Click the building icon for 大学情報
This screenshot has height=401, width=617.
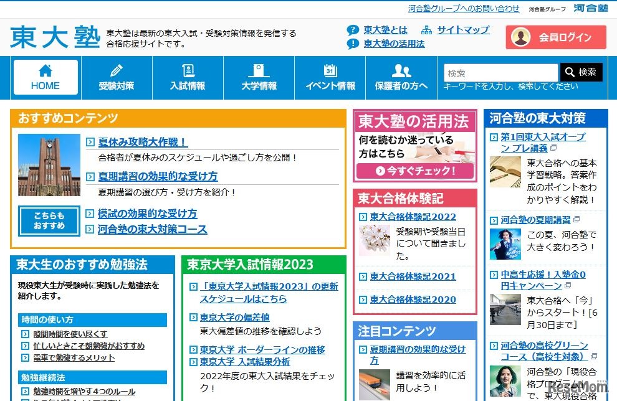click(259, 70)
